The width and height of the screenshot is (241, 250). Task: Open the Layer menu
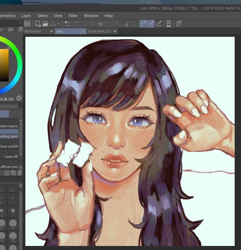click(x=26, y=16)
